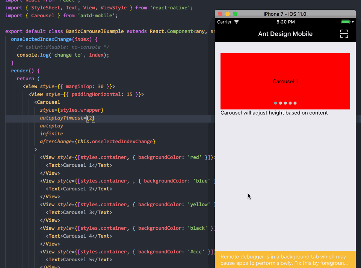Click the iPhone 7 - iOS 11.0 title bar
361x268 pixels.
[285, 13]
